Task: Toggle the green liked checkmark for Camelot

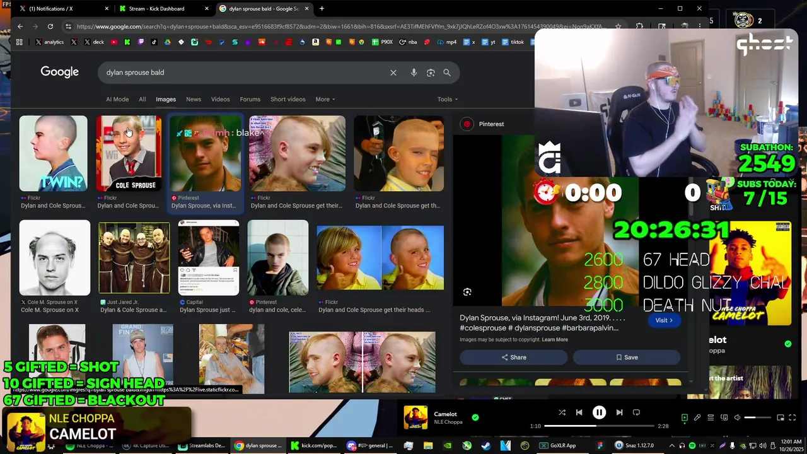Action: point(475,417)
